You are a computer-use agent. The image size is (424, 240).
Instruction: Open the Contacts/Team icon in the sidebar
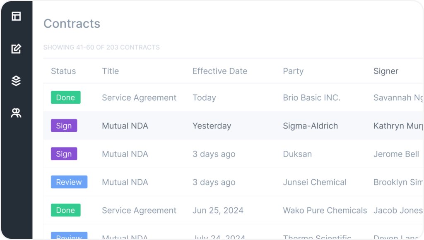coord(16,112)
